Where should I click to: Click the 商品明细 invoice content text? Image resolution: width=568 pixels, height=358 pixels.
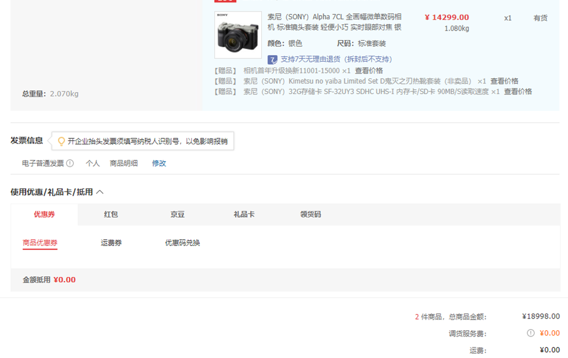click(123, 163)
